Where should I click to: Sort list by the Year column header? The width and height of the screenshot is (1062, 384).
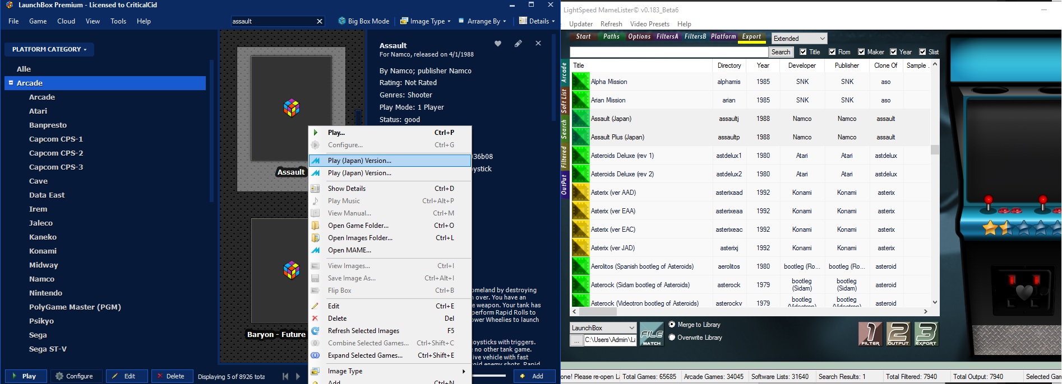(x=763, y=65)
